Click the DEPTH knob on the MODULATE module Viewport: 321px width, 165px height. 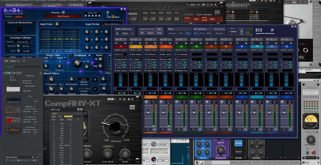pyautogui.click(x=221, y=150)
